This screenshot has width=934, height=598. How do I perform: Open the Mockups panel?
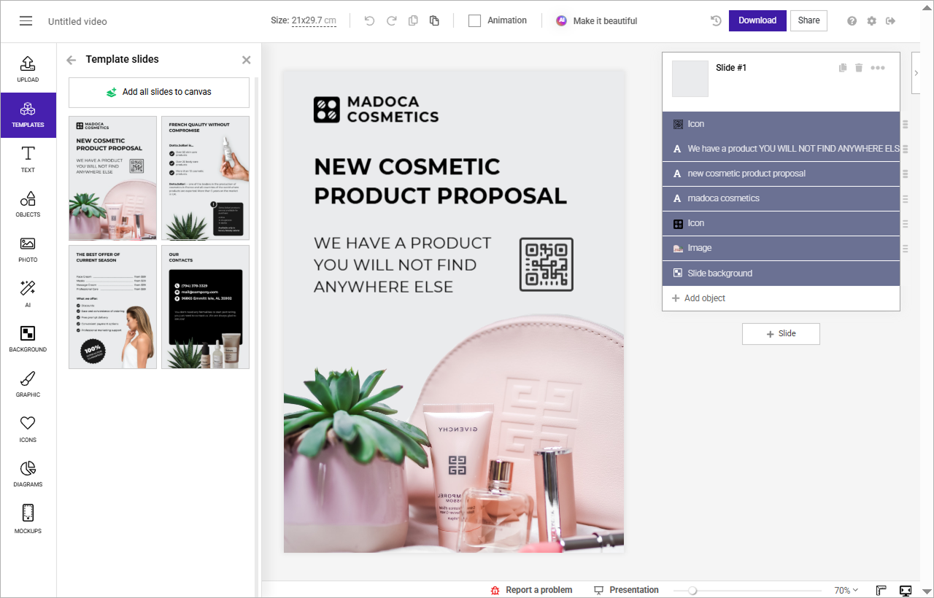(x=28, y=519)
